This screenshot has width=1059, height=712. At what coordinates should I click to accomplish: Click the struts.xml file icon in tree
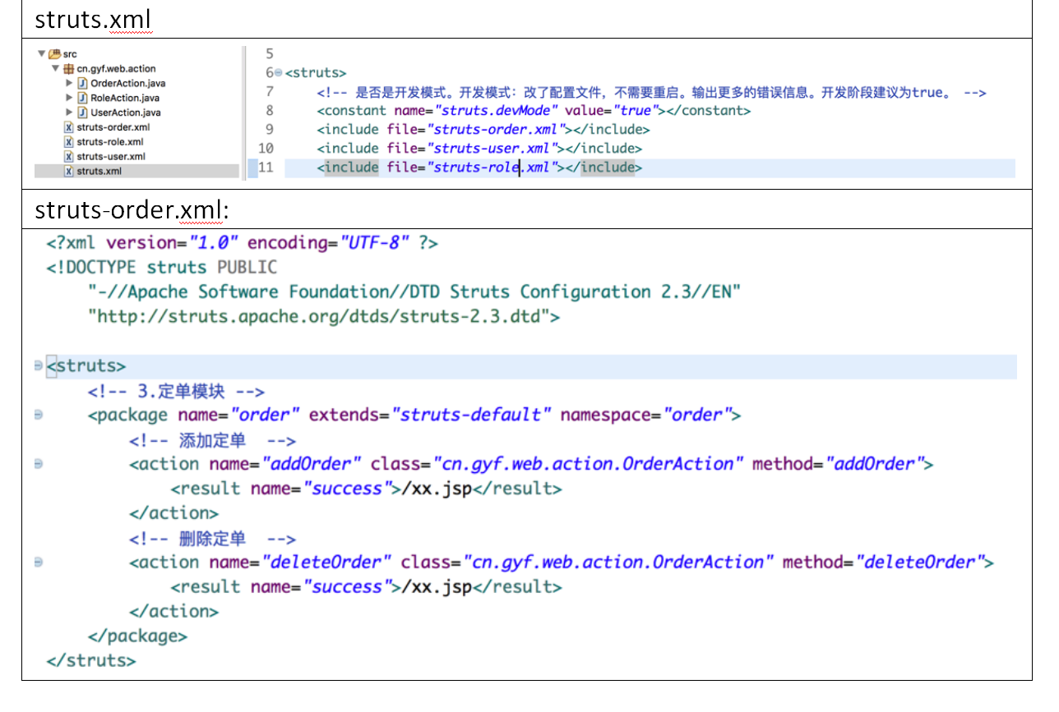[x=68, y=172]
